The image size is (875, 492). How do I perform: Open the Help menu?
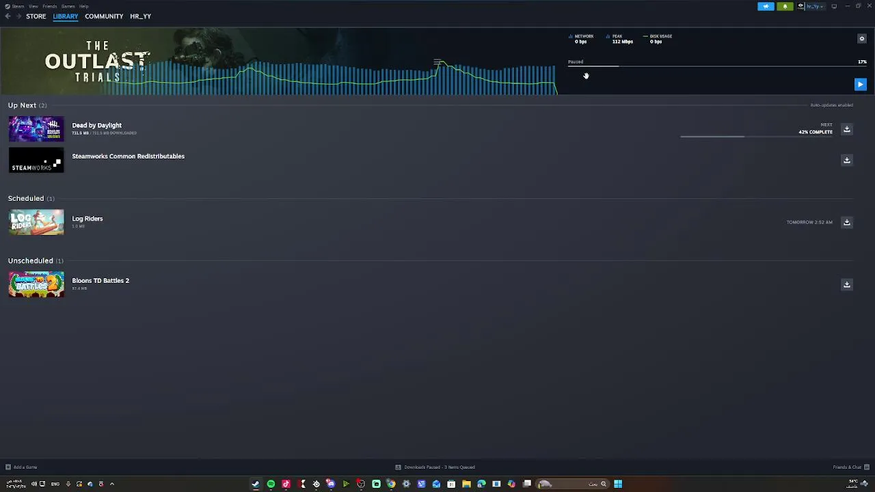[x=83, y=6]
